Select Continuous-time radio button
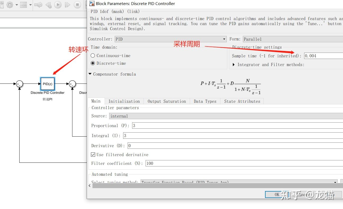This screenshot has width=343, height=209. [x=93, y=56]
